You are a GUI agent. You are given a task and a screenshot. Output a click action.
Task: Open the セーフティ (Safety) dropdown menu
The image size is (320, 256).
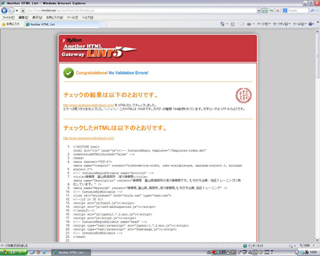pos(282,24)
